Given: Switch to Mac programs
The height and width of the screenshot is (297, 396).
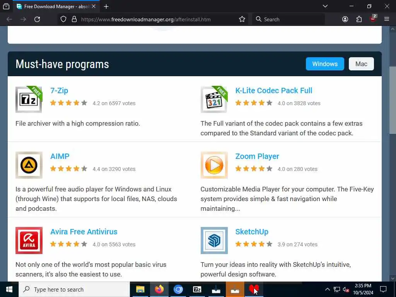Looking at the screenshot, I should click(x=361, y=64).
